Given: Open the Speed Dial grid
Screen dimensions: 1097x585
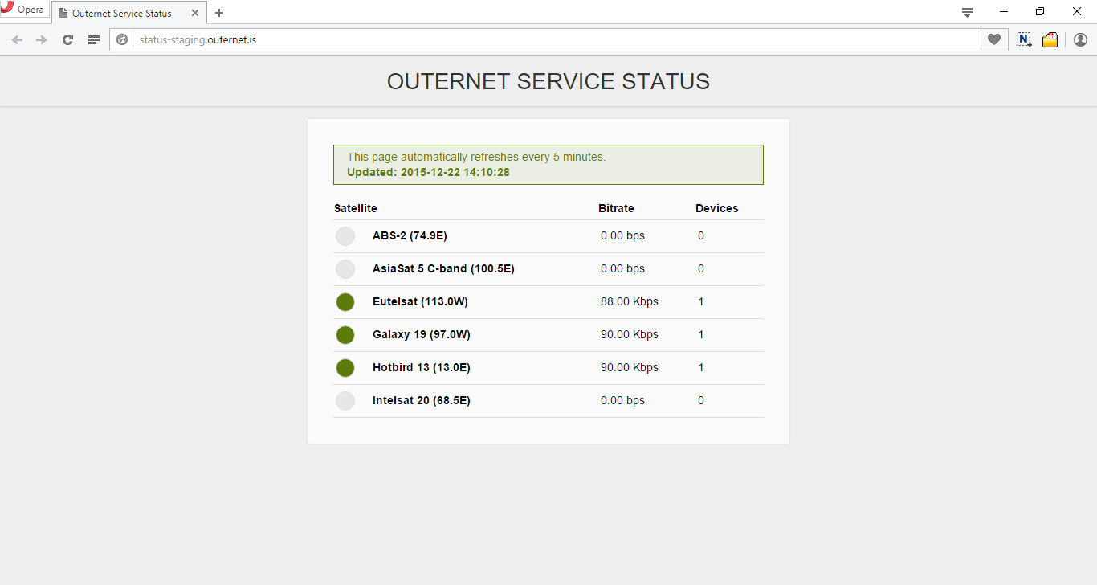Looking at the screenshot, I should click(94, 39).
